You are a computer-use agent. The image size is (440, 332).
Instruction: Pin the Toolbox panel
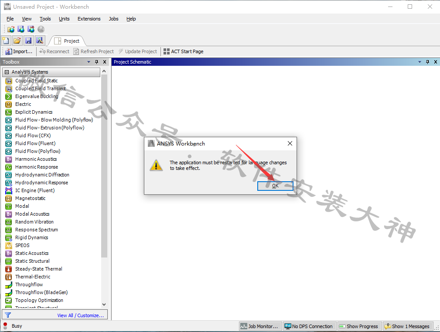96,62
